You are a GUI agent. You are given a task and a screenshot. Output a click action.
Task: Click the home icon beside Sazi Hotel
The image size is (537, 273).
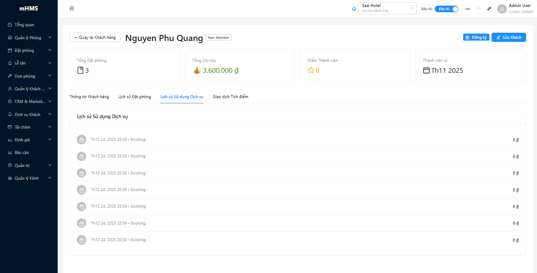pos(354,9)
